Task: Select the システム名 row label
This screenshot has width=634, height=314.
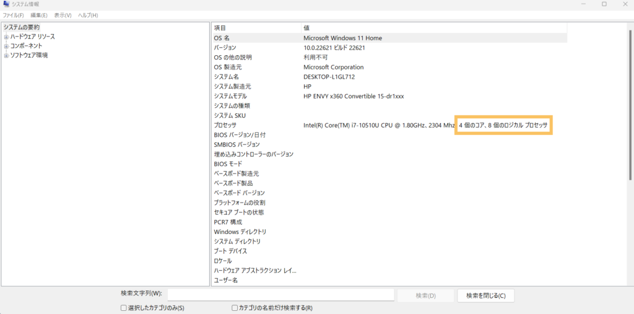Action: point(227,77)
